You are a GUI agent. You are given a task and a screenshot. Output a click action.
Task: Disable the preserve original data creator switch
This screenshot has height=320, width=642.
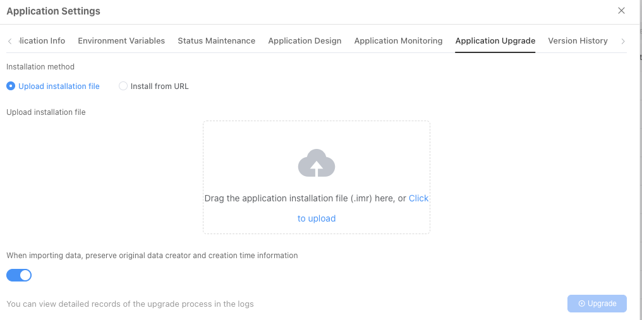(19, 275)
